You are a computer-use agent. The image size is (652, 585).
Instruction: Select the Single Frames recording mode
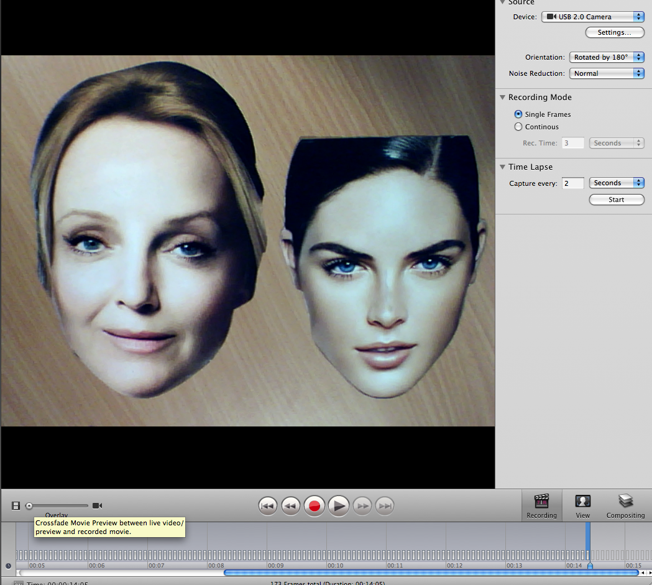[x=518, y=114]
